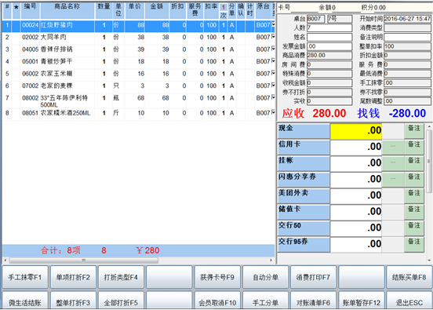Select the 现金 cash payment method
Screen dimensions: 433x310
click(x=304, y=131)
